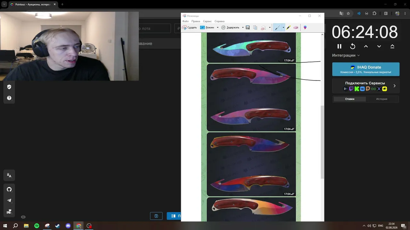Open the Правка menu in Snipping Tool

196,21
